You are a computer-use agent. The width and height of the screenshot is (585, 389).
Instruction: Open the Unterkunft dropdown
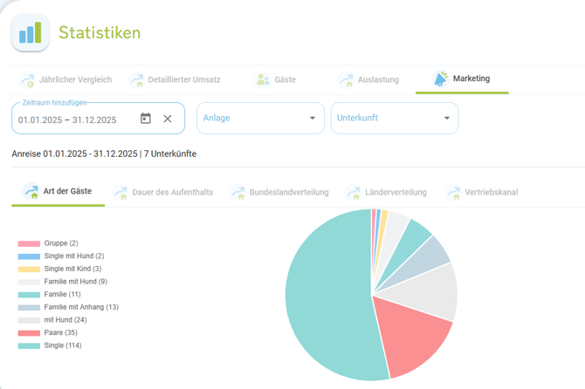[395, 118]
